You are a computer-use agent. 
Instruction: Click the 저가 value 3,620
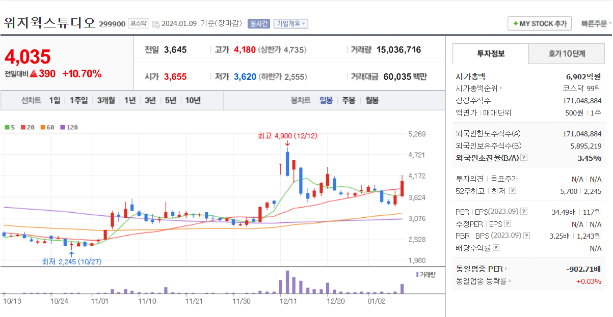click(245, 77)
